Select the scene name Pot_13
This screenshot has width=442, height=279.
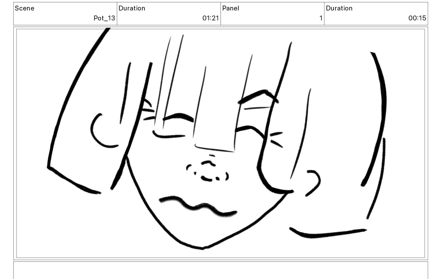[104, 18]
